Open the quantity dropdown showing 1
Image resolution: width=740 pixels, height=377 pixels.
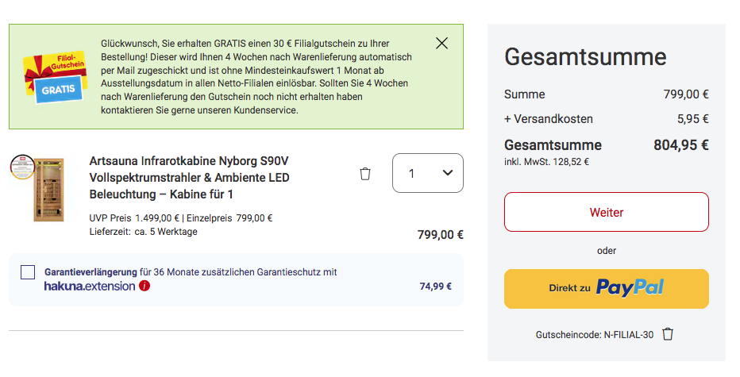[427, 173]
